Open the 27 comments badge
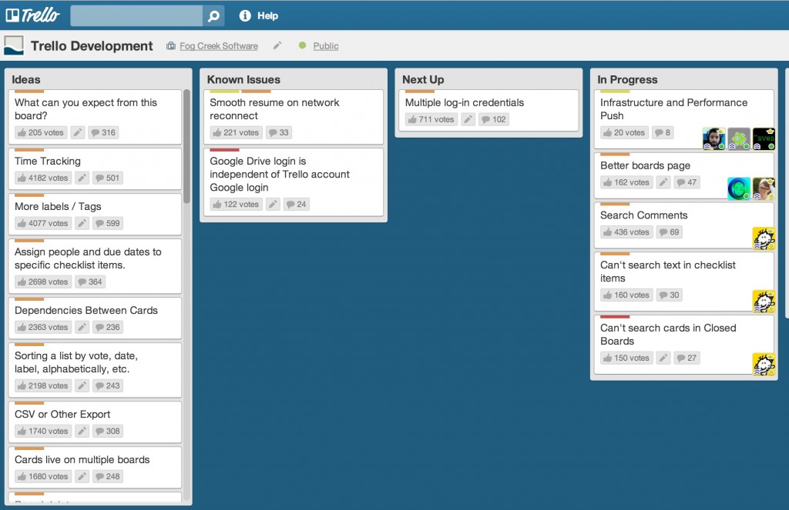Screen dimensions: 789x510 point(687,358)
